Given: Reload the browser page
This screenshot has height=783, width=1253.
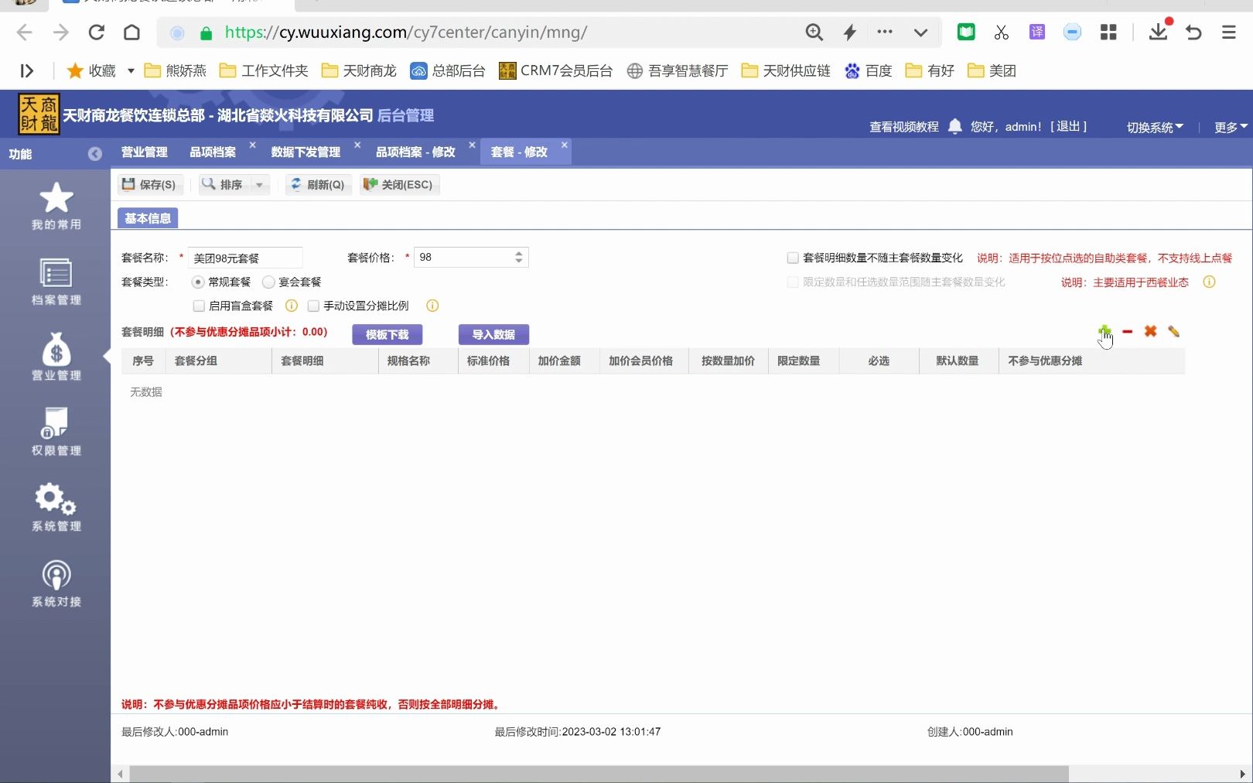Looking at the screenshot, I should click(97, 32).
